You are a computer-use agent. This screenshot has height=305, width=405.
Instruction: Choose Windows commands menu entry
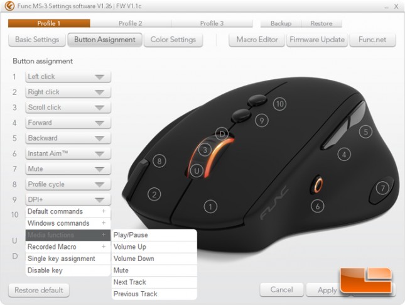tap(68, 223)
